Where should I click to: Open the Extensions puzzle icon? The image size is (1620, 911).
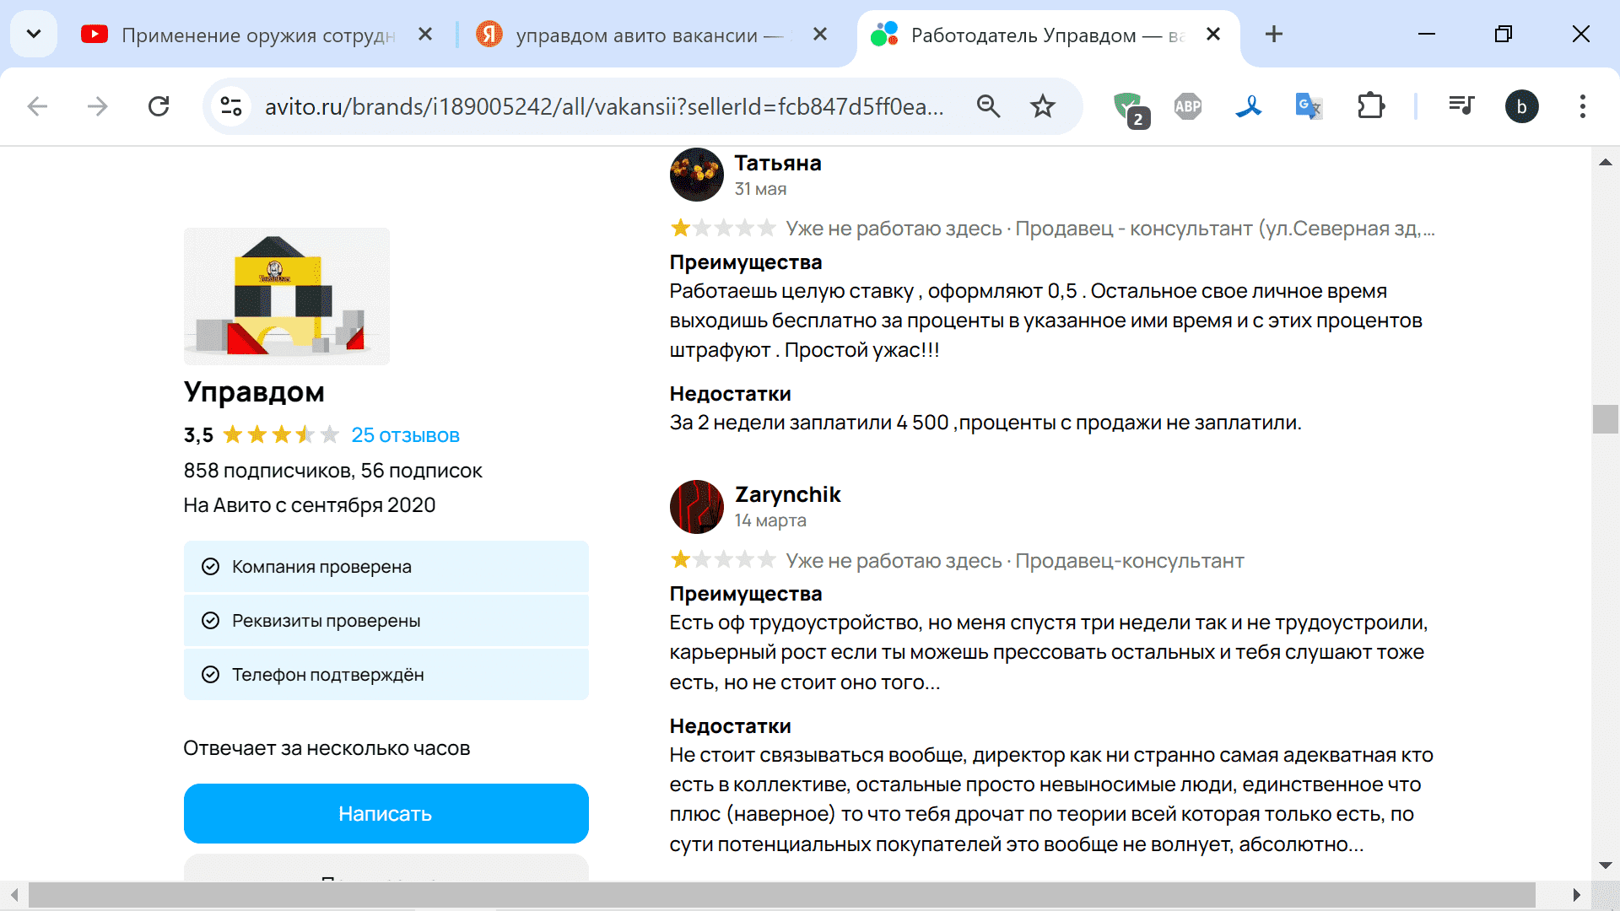coord(1371,106)
